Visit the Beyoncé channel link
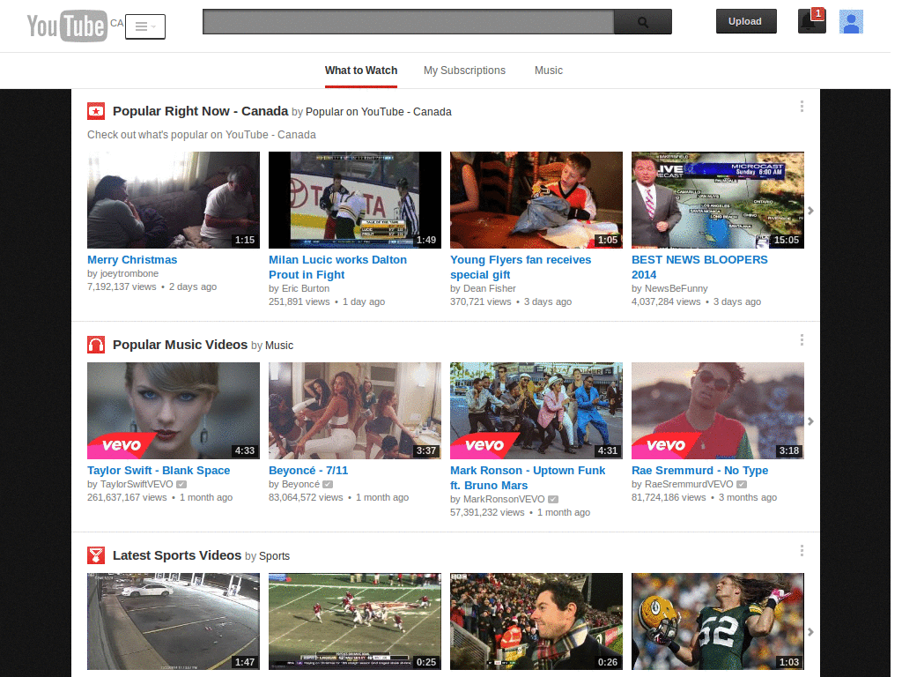 tap(300, 484)
